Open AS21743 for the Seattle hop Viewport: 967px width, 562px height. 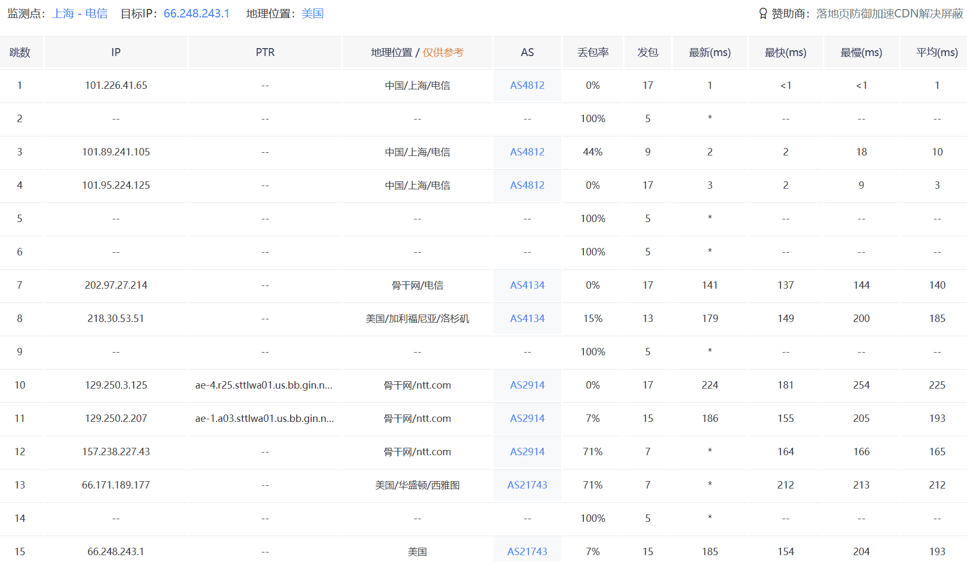527,485
